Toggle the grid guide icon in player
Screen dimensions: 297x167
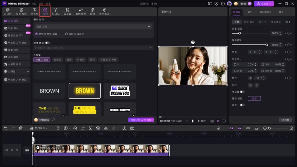(x=218, y=121)
